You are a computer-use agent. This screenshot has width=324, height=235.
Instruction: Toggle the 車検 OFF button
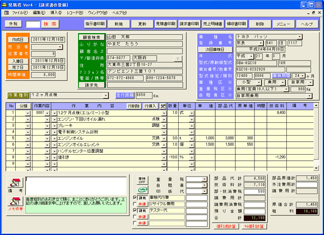(x=142, y=180)
